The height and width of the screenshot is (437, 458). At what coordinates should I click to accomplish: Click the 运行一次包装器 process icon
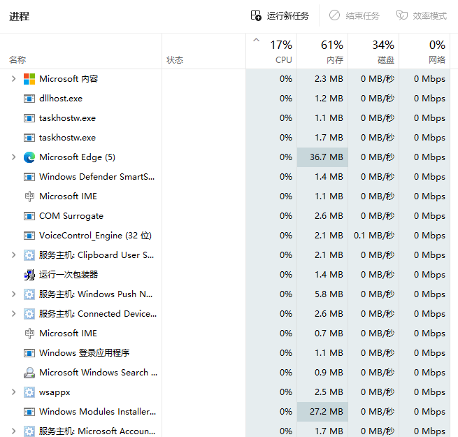pos(29,275)
